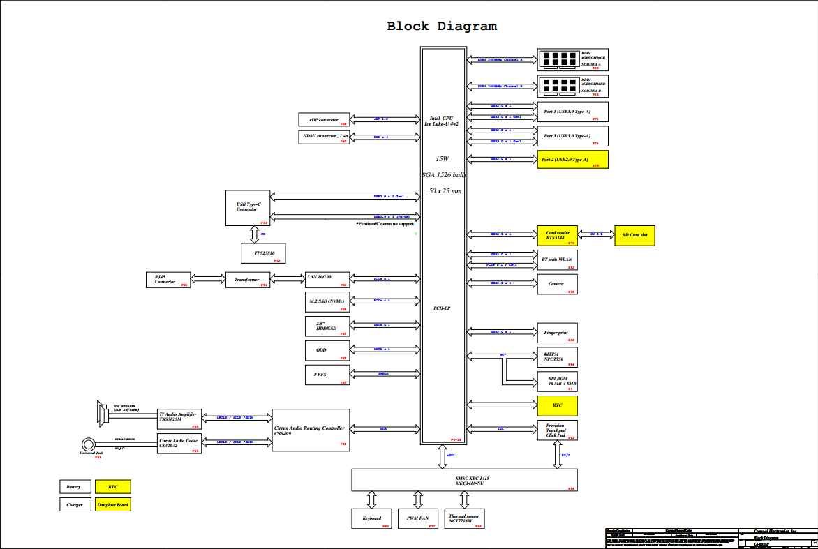Viewport: 818px width, 549px height.
Task: Click the speaker symbol icon
Action: click(x=101, y=414)
